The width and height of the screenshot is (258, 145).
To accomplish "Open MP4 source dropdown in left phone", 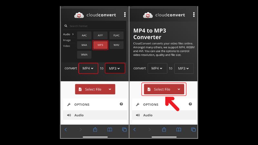I will coord(88,68).
